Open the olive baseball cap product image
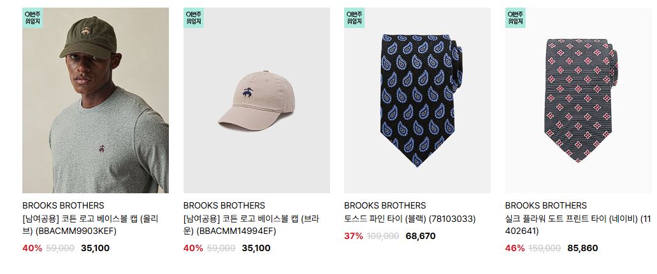The image size is (657, 274). [x=96, y=100]
